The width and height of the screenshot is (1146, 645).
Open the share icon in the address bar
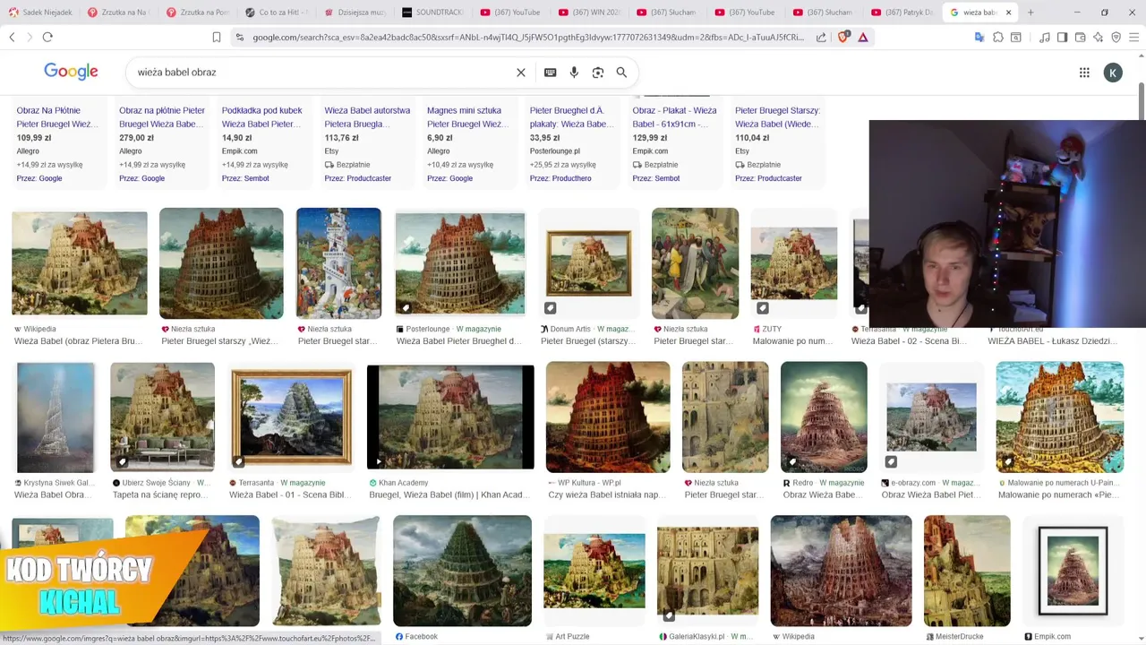click(822, 37)
